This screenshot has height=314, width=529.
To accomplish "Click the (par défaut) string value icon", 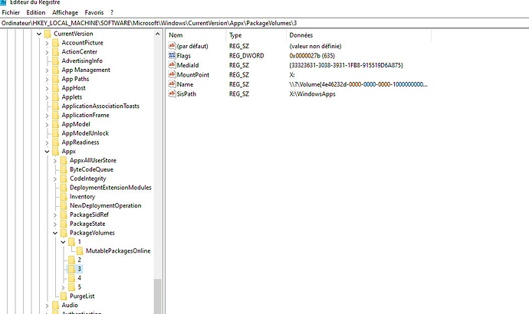I will (172, 46).
